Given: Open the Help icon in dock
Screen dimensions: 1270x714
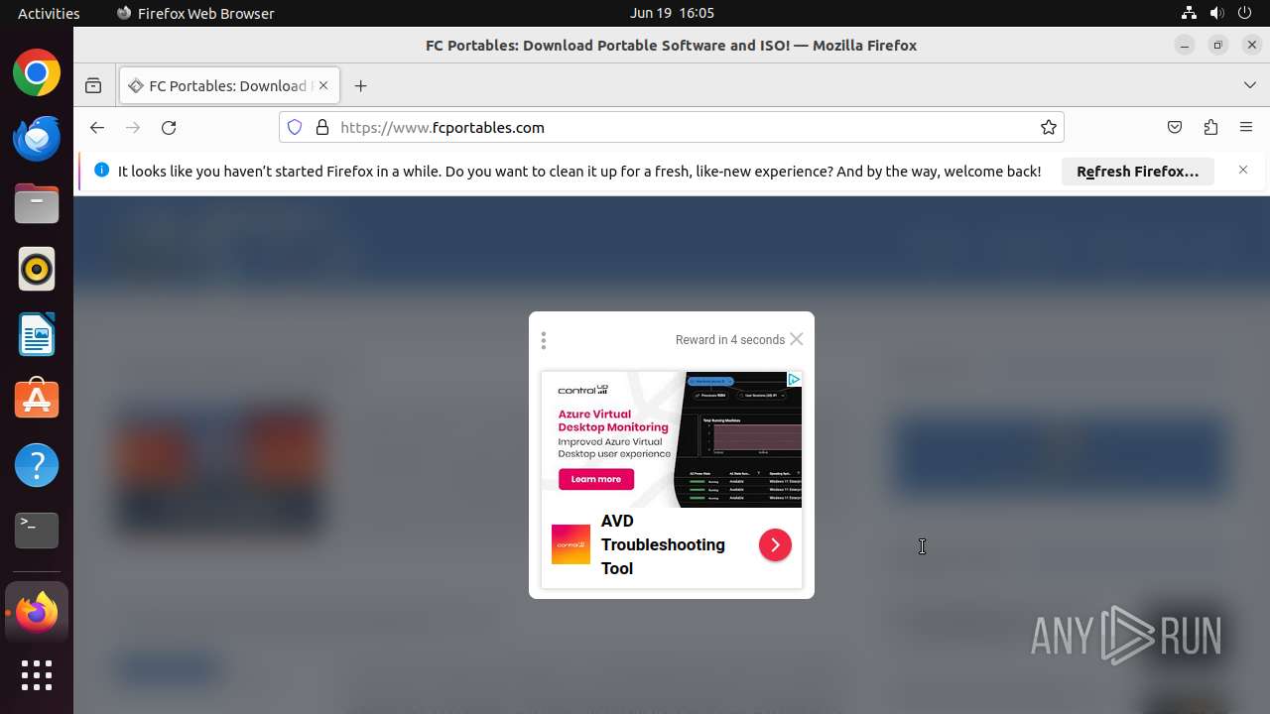Looking at the screenshot, I should point(37,465).
